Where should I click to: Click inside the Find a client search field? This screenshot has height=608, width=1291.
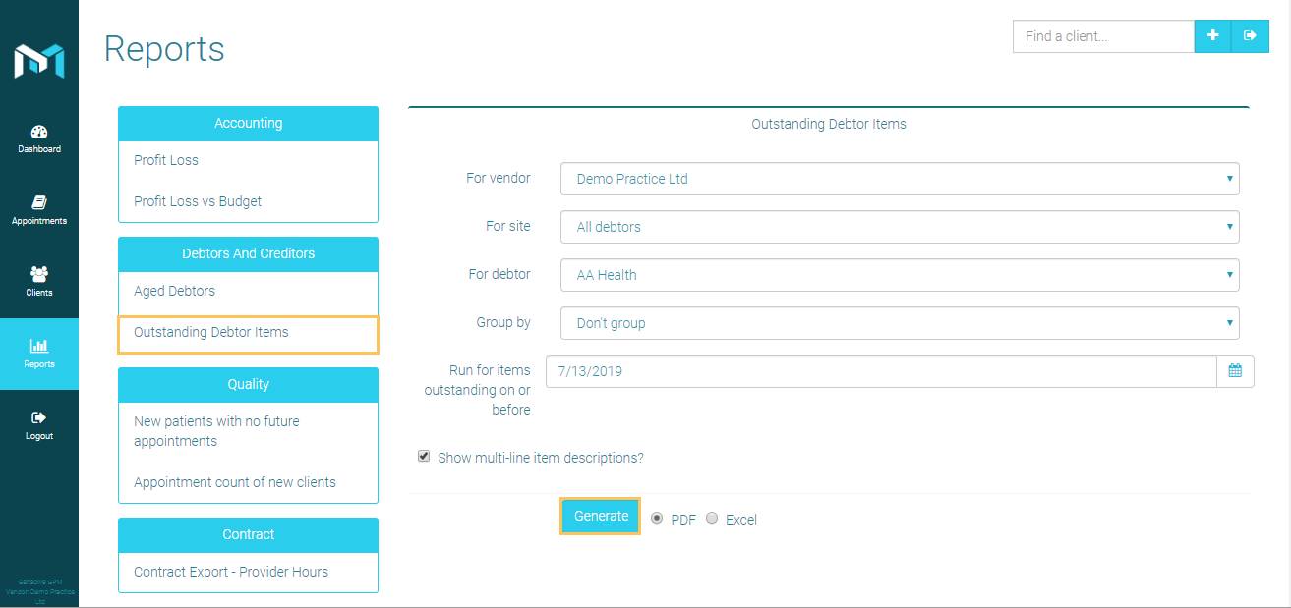1103,36
